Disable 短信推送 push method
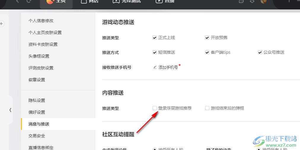Viewport: 300px width, 150px height. pyautogui.click(x=154, y=52)
